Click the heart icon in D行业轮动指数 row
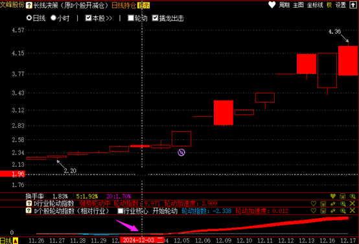This screenshot has height=244, width=359. coord(314,204)
